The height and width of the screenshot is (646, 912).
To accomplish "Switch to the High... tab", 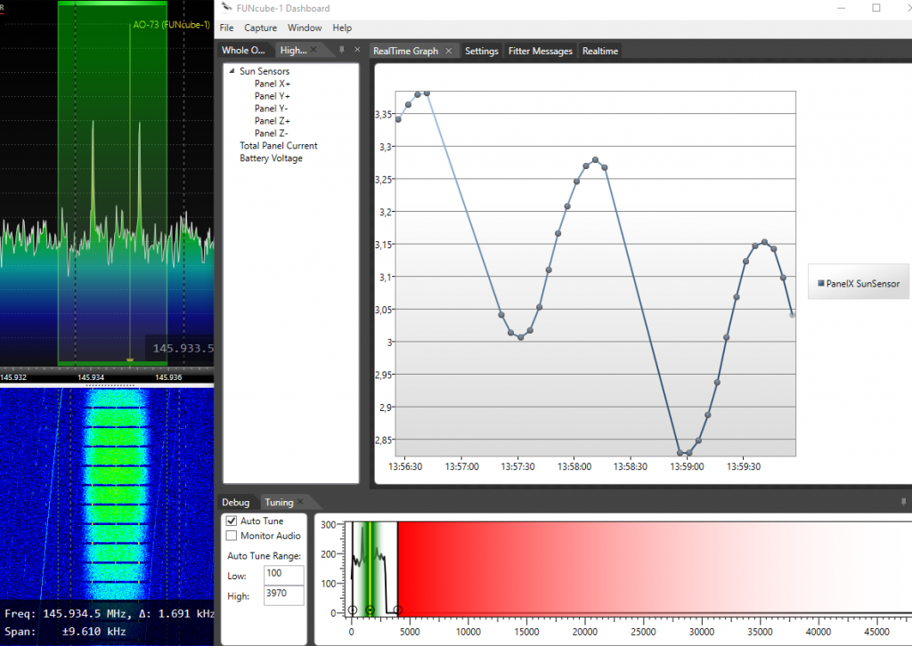I will coord(293,51).
